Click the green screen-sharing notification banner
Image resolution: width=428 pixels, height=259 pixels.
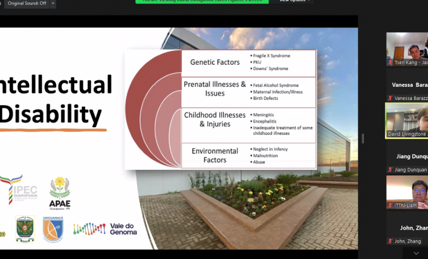pyautogui.click(x=202, y=1)
